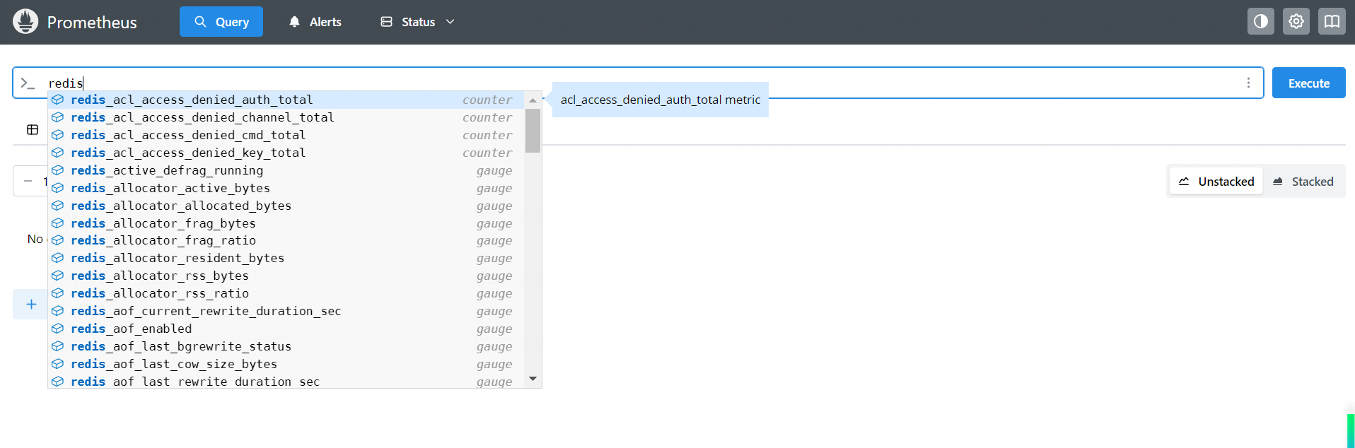Click the plus icon to add query
Viewport: 1355px width, 448px height.
[x=31, y=305]
